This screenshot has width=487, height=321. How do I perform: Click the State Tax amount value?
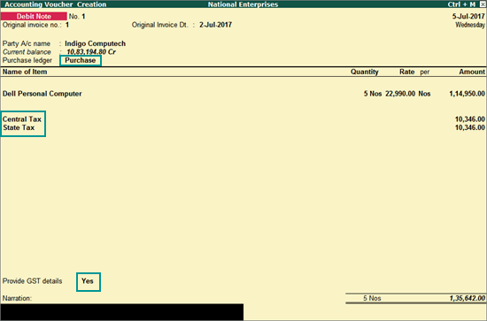point(469,127)
